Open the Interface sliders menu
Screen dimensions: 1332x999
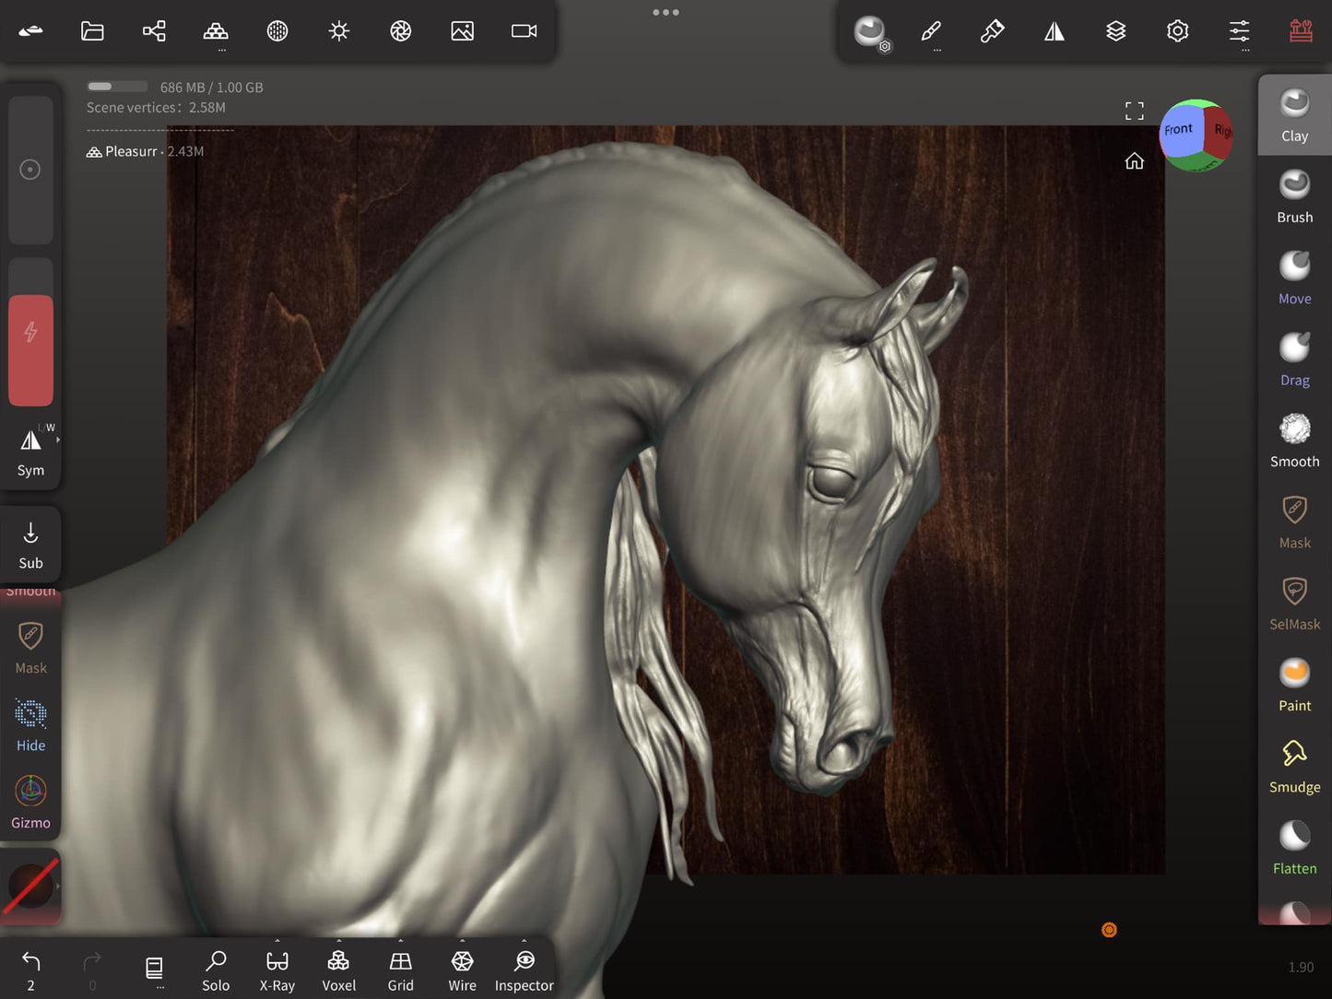tap(1239, 31)
